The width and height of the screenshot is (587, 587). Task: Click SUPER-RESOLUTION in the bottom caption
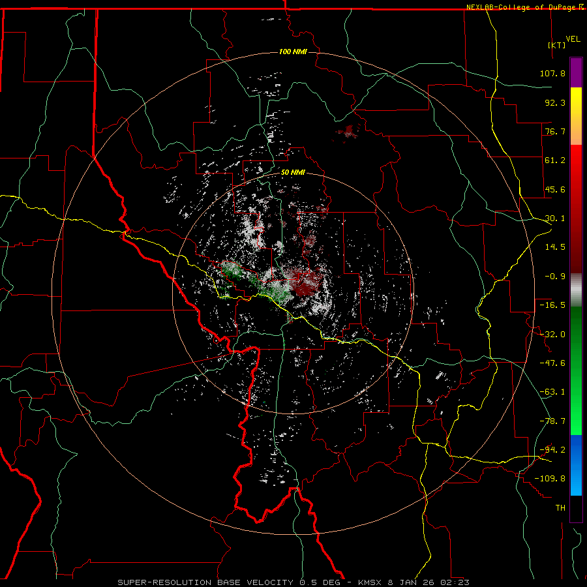[x=164, y=582]
